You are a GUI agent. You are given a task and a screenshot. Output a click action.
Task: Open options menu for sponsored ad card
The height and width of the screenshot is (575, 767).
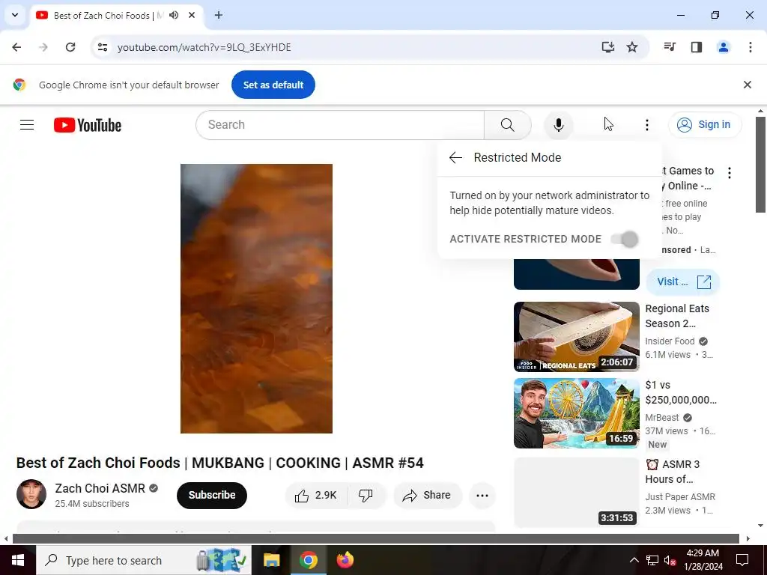730,173
